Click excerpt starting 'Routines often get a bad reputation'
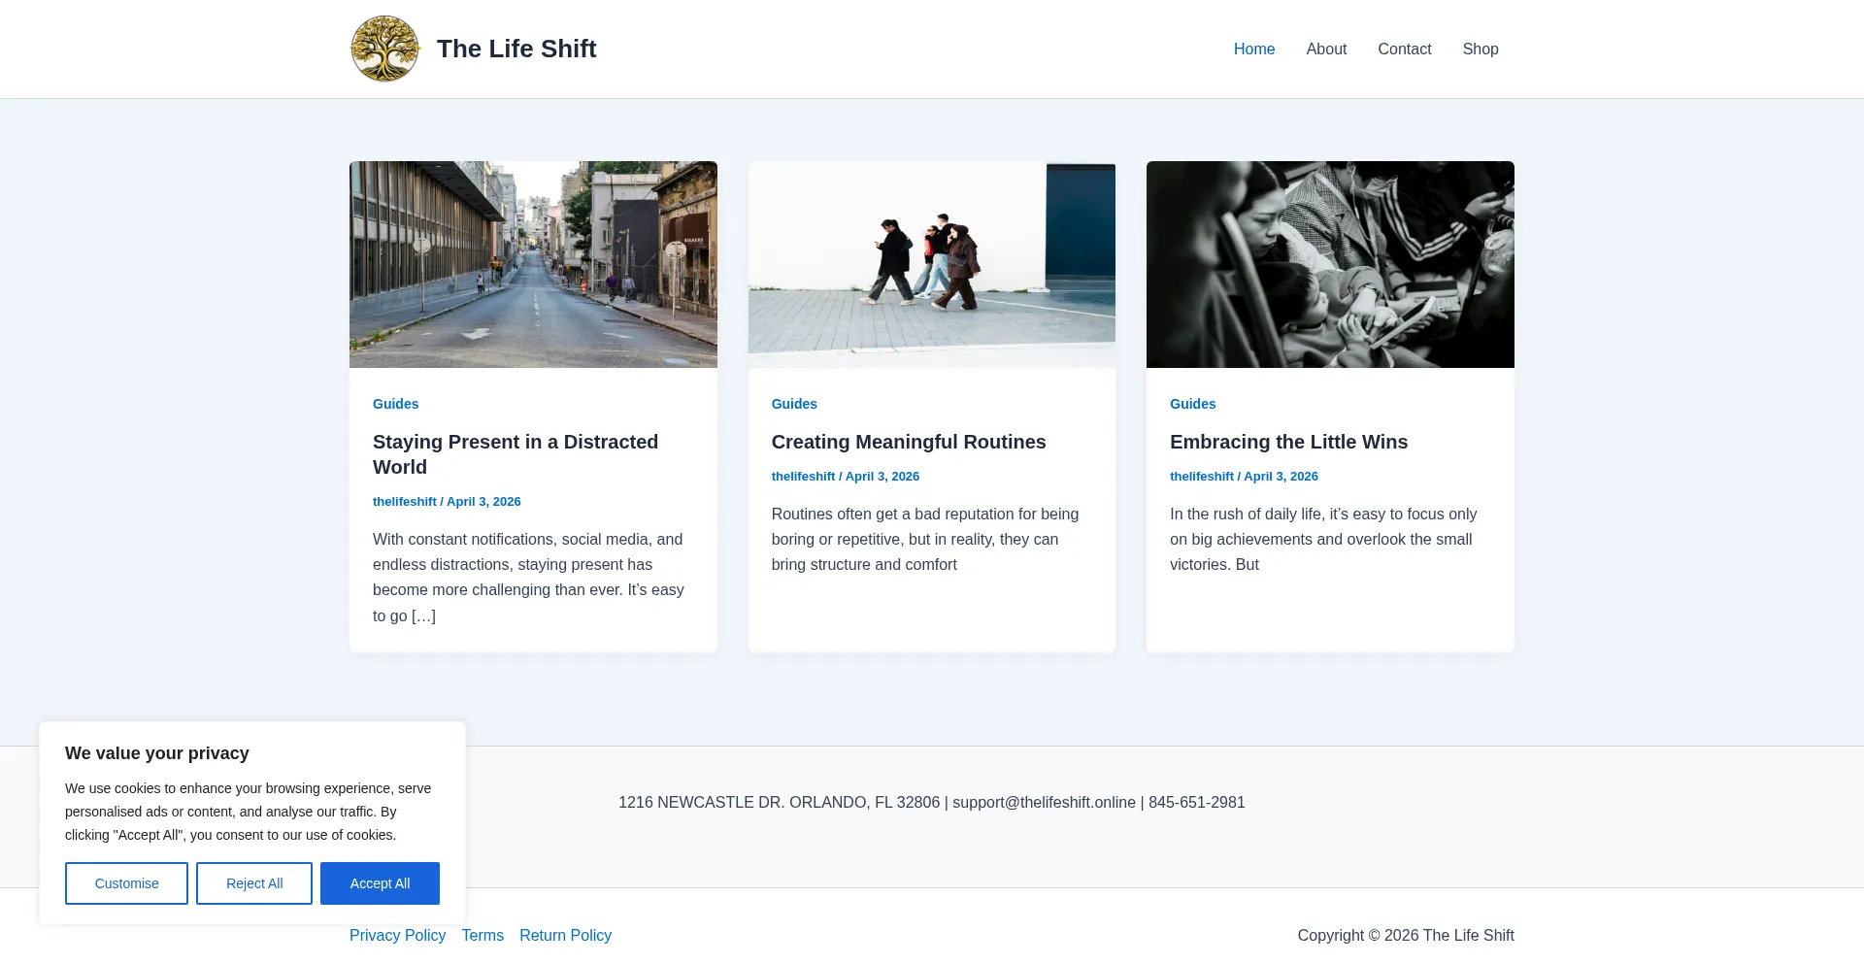The width and height of the screenshot is (1864, 964). coord(925,540)
